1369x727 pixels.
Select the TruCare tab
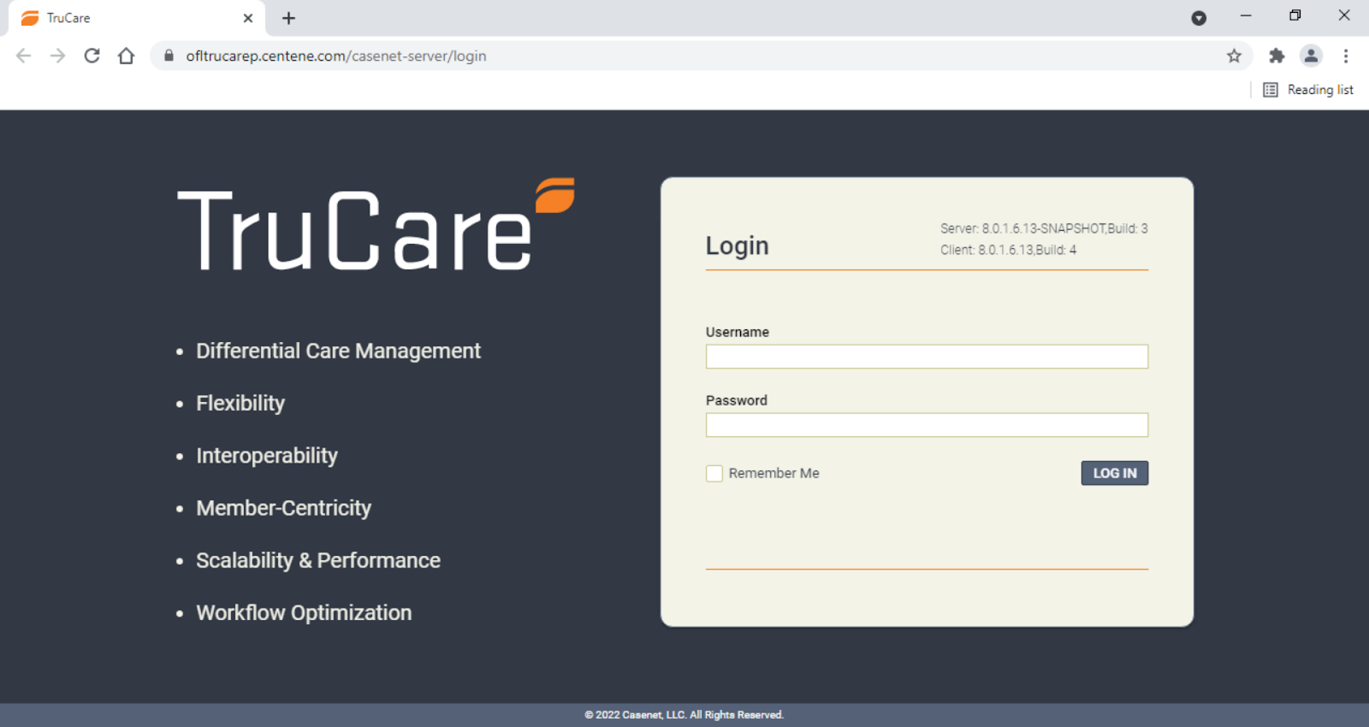137,18
